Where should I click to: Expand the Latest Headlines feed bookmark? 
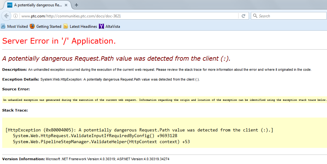[83, 27]
